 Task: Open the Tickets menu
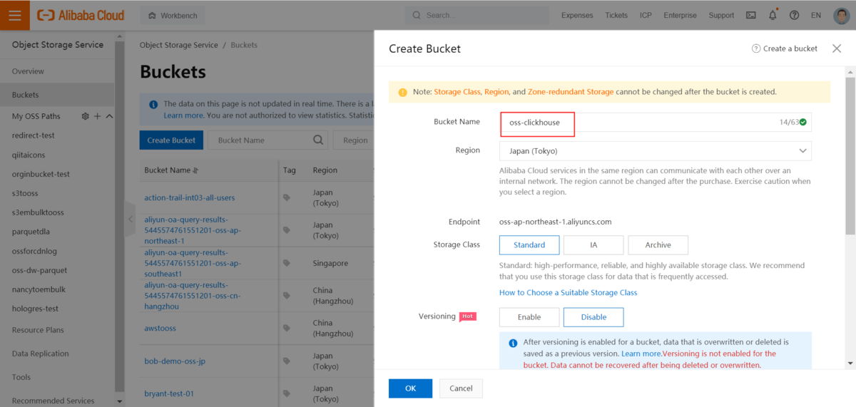click(616, 15)
